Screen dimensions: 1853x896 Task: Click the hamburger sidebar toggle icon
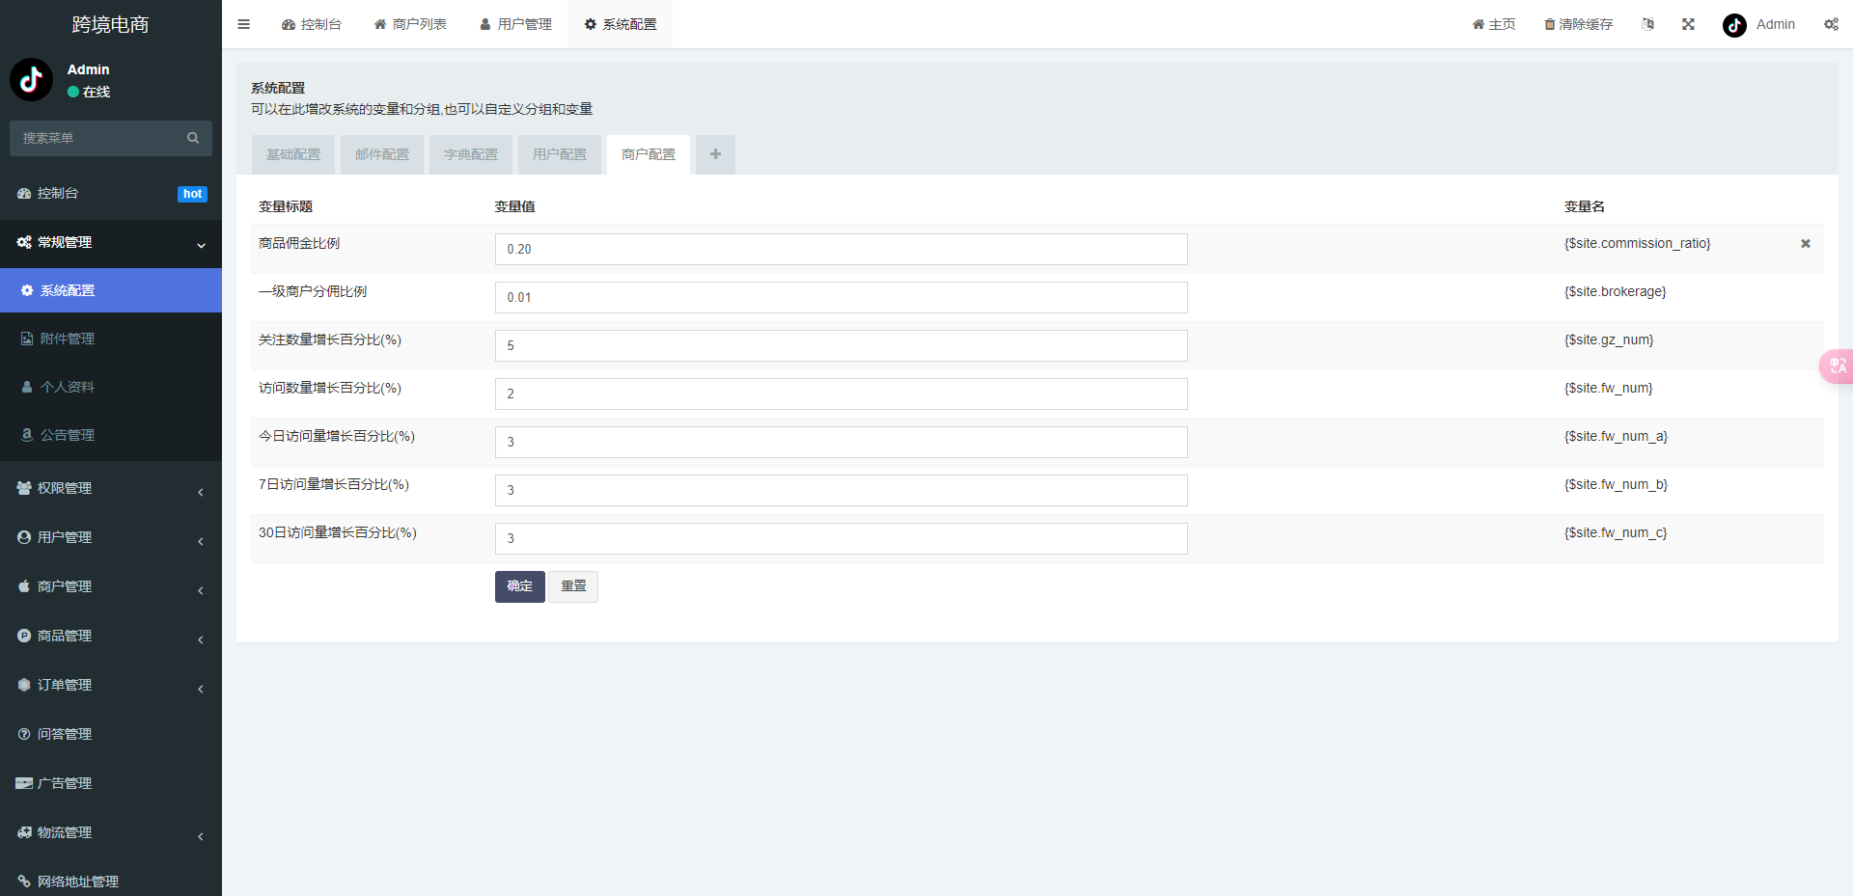243,24
